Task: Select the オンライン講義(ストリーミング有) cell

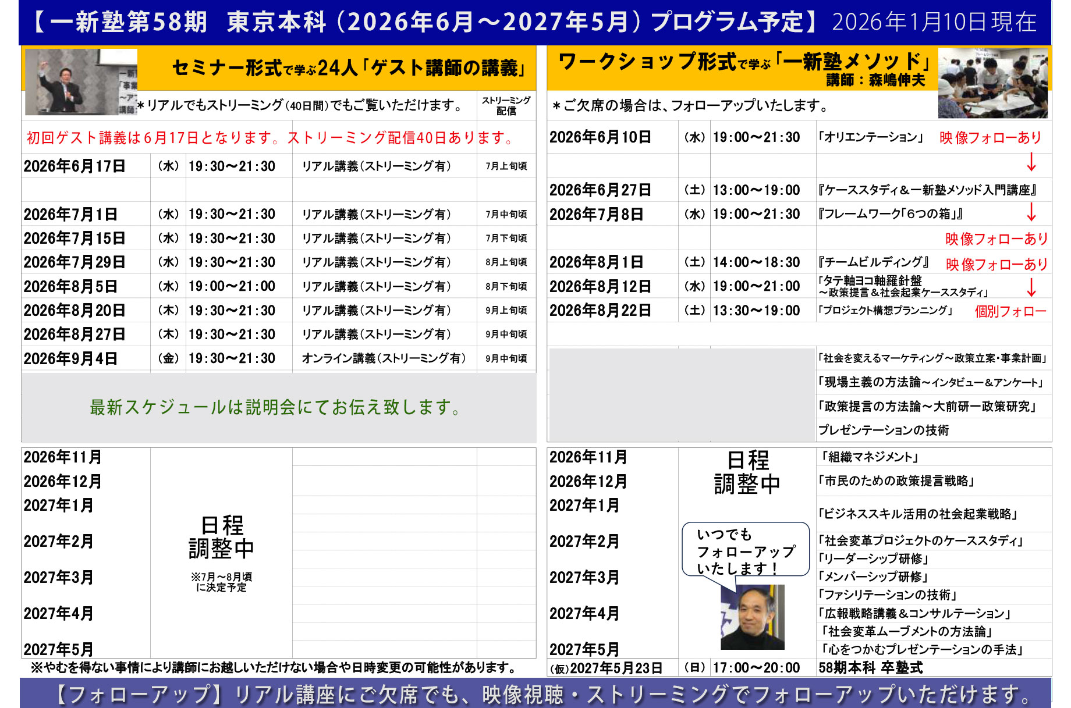Action: 384,358
